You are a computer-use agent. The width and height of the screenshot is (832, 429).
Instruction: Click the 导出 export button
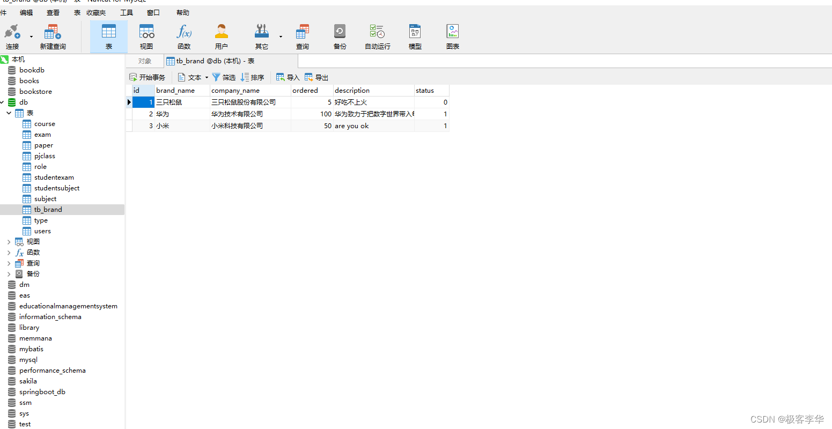316,78
